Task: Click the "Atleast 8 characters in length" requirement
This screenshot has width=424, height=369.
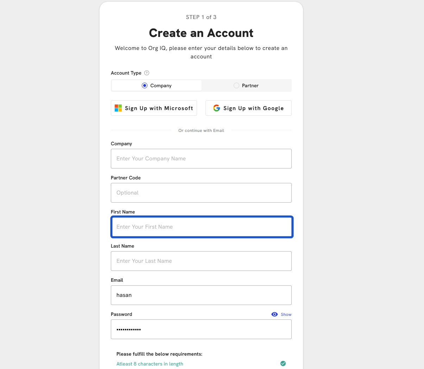Action: (x=150, y=364)
